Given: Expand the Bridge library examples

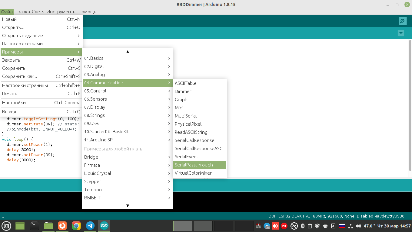Looking at the screenshot, I should [128, 157].
